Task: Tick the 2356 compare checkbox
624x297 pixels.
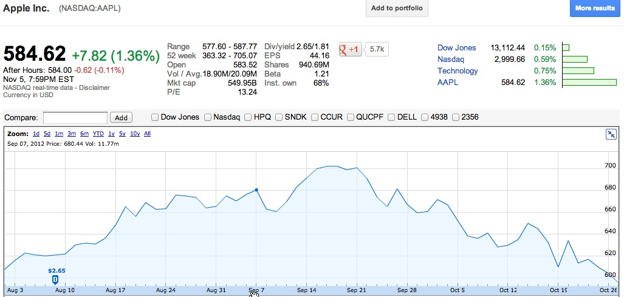Action: pos(456,117)
